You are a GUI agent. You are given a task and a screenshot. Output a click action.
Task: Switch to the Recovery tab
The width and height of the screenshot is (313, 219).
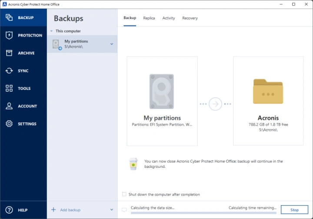190,18
